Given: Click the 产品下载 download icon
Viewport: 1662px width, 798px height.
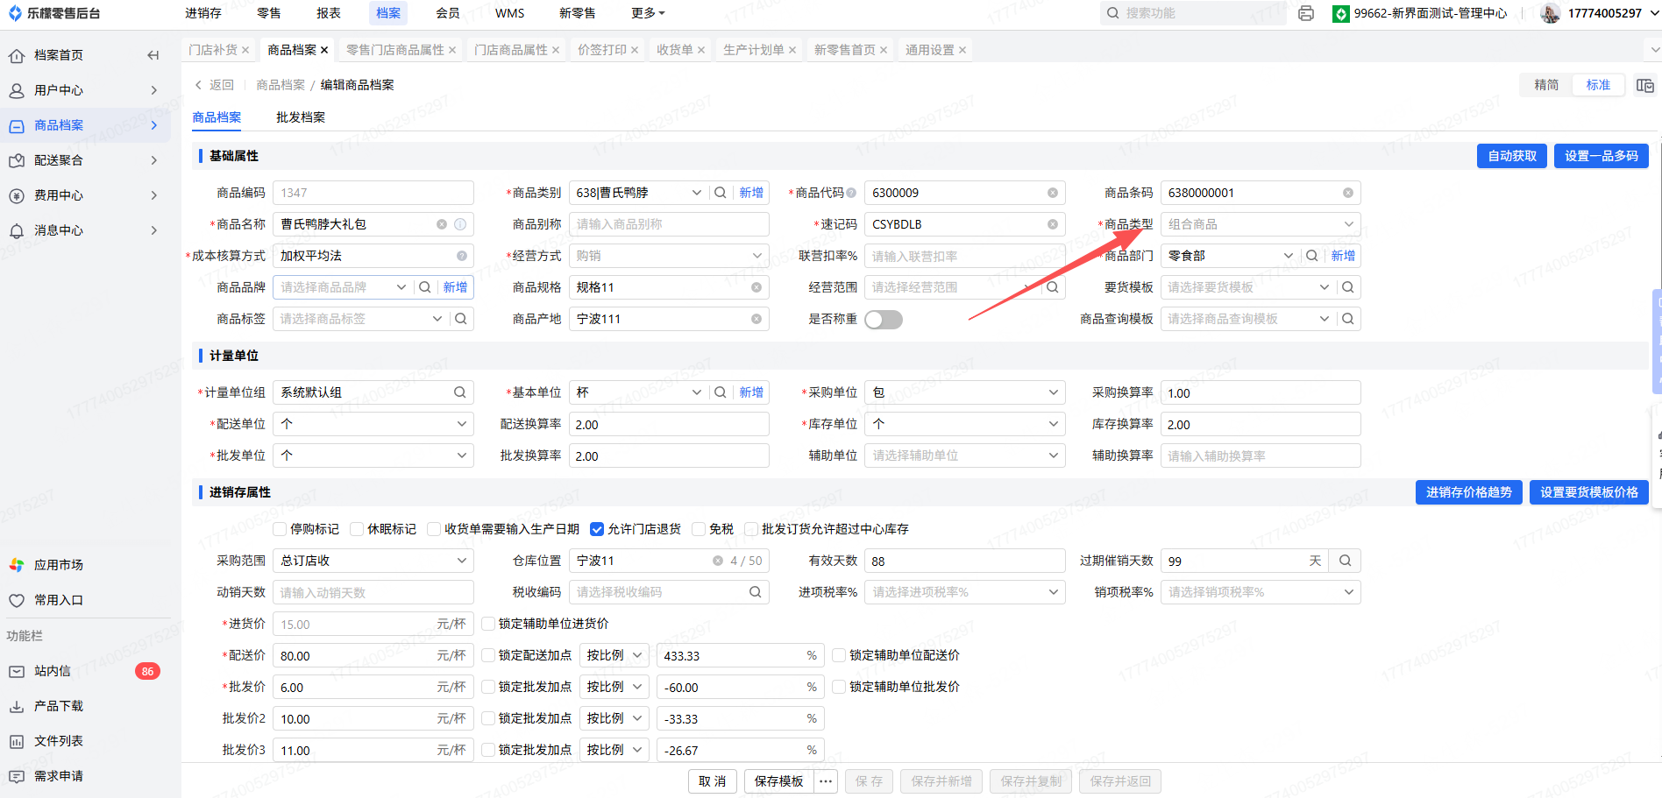Looking at the screenshot, I should coord(17,706).
